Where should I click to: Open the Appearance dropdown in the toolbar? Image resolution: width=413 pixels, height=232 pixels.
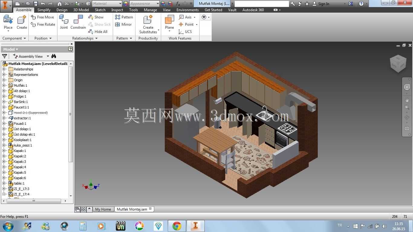click(x=145, y=4)
